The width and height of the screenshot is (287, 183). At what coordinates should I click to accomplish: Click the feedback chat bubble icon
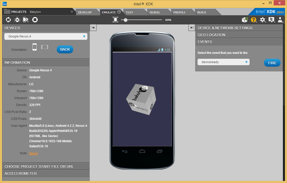tap(271, 20)
